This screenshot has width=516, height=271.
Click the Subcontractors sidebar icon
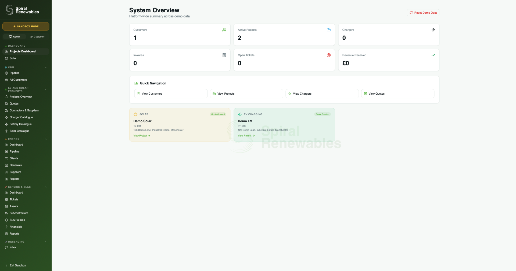[x=6, y=213]
